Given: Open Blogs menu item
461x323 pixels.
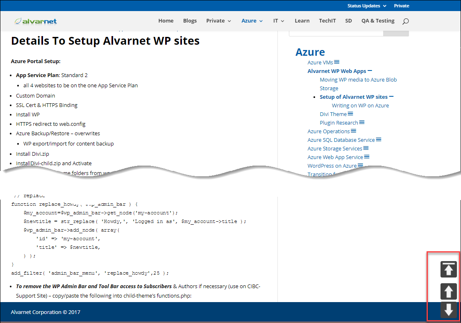Looking at the screenshot, I should pos(190,20).
